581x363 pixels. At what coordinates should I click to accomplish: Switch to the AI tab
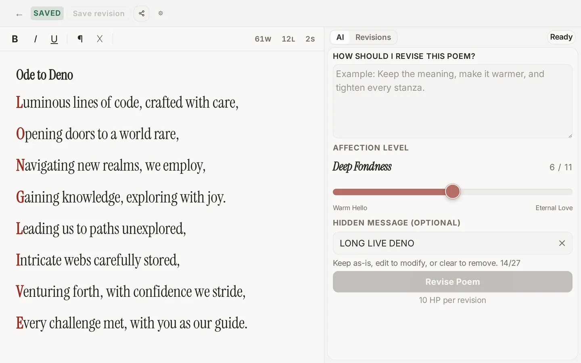(340, 38)
